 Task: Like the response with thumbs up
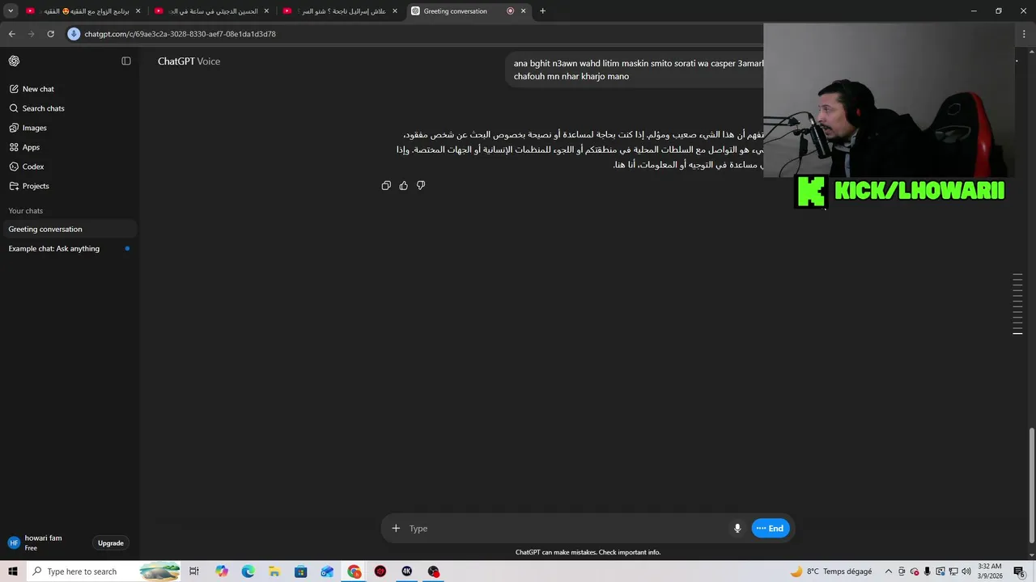pos(403,185)
